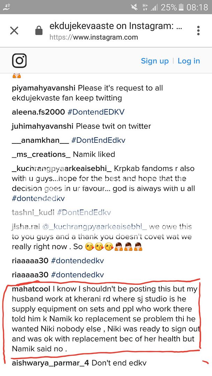Click the Log in link

tap(189, 61)
